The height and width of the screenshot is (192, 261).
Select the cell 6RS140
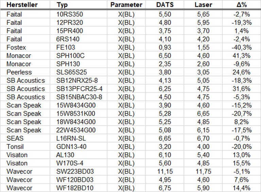pos(68,39)
